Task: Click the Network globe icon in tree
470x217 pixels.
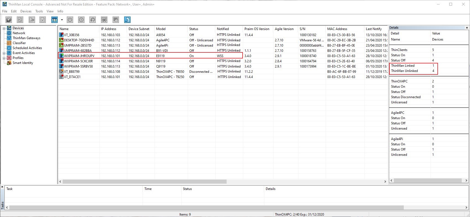Action: point(9,33)
